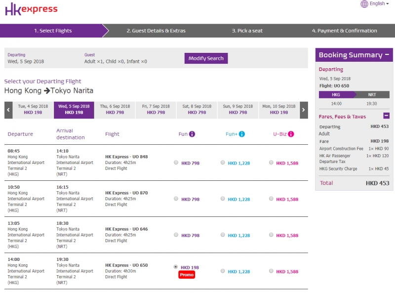Click the HKG to NRT route bar

click(x=354, y=94)
